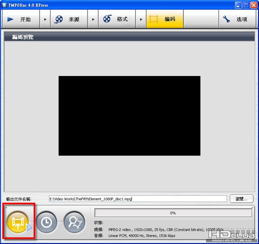Close the TMPGEnc 4.0 XPress window
Image resolution: width=259 pixels, height=244 pixels.
point(254,5)
